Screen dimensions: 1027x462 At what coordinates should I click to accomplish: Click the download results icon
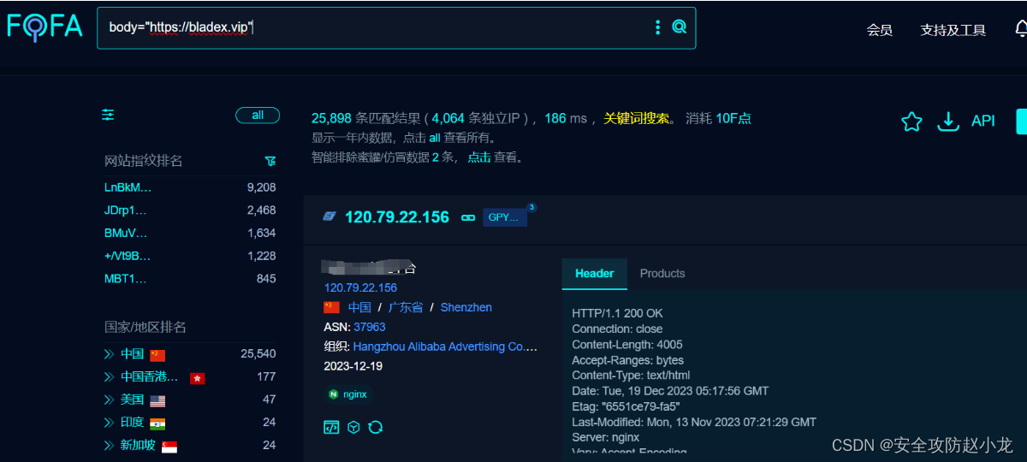(x=948, y=121)
